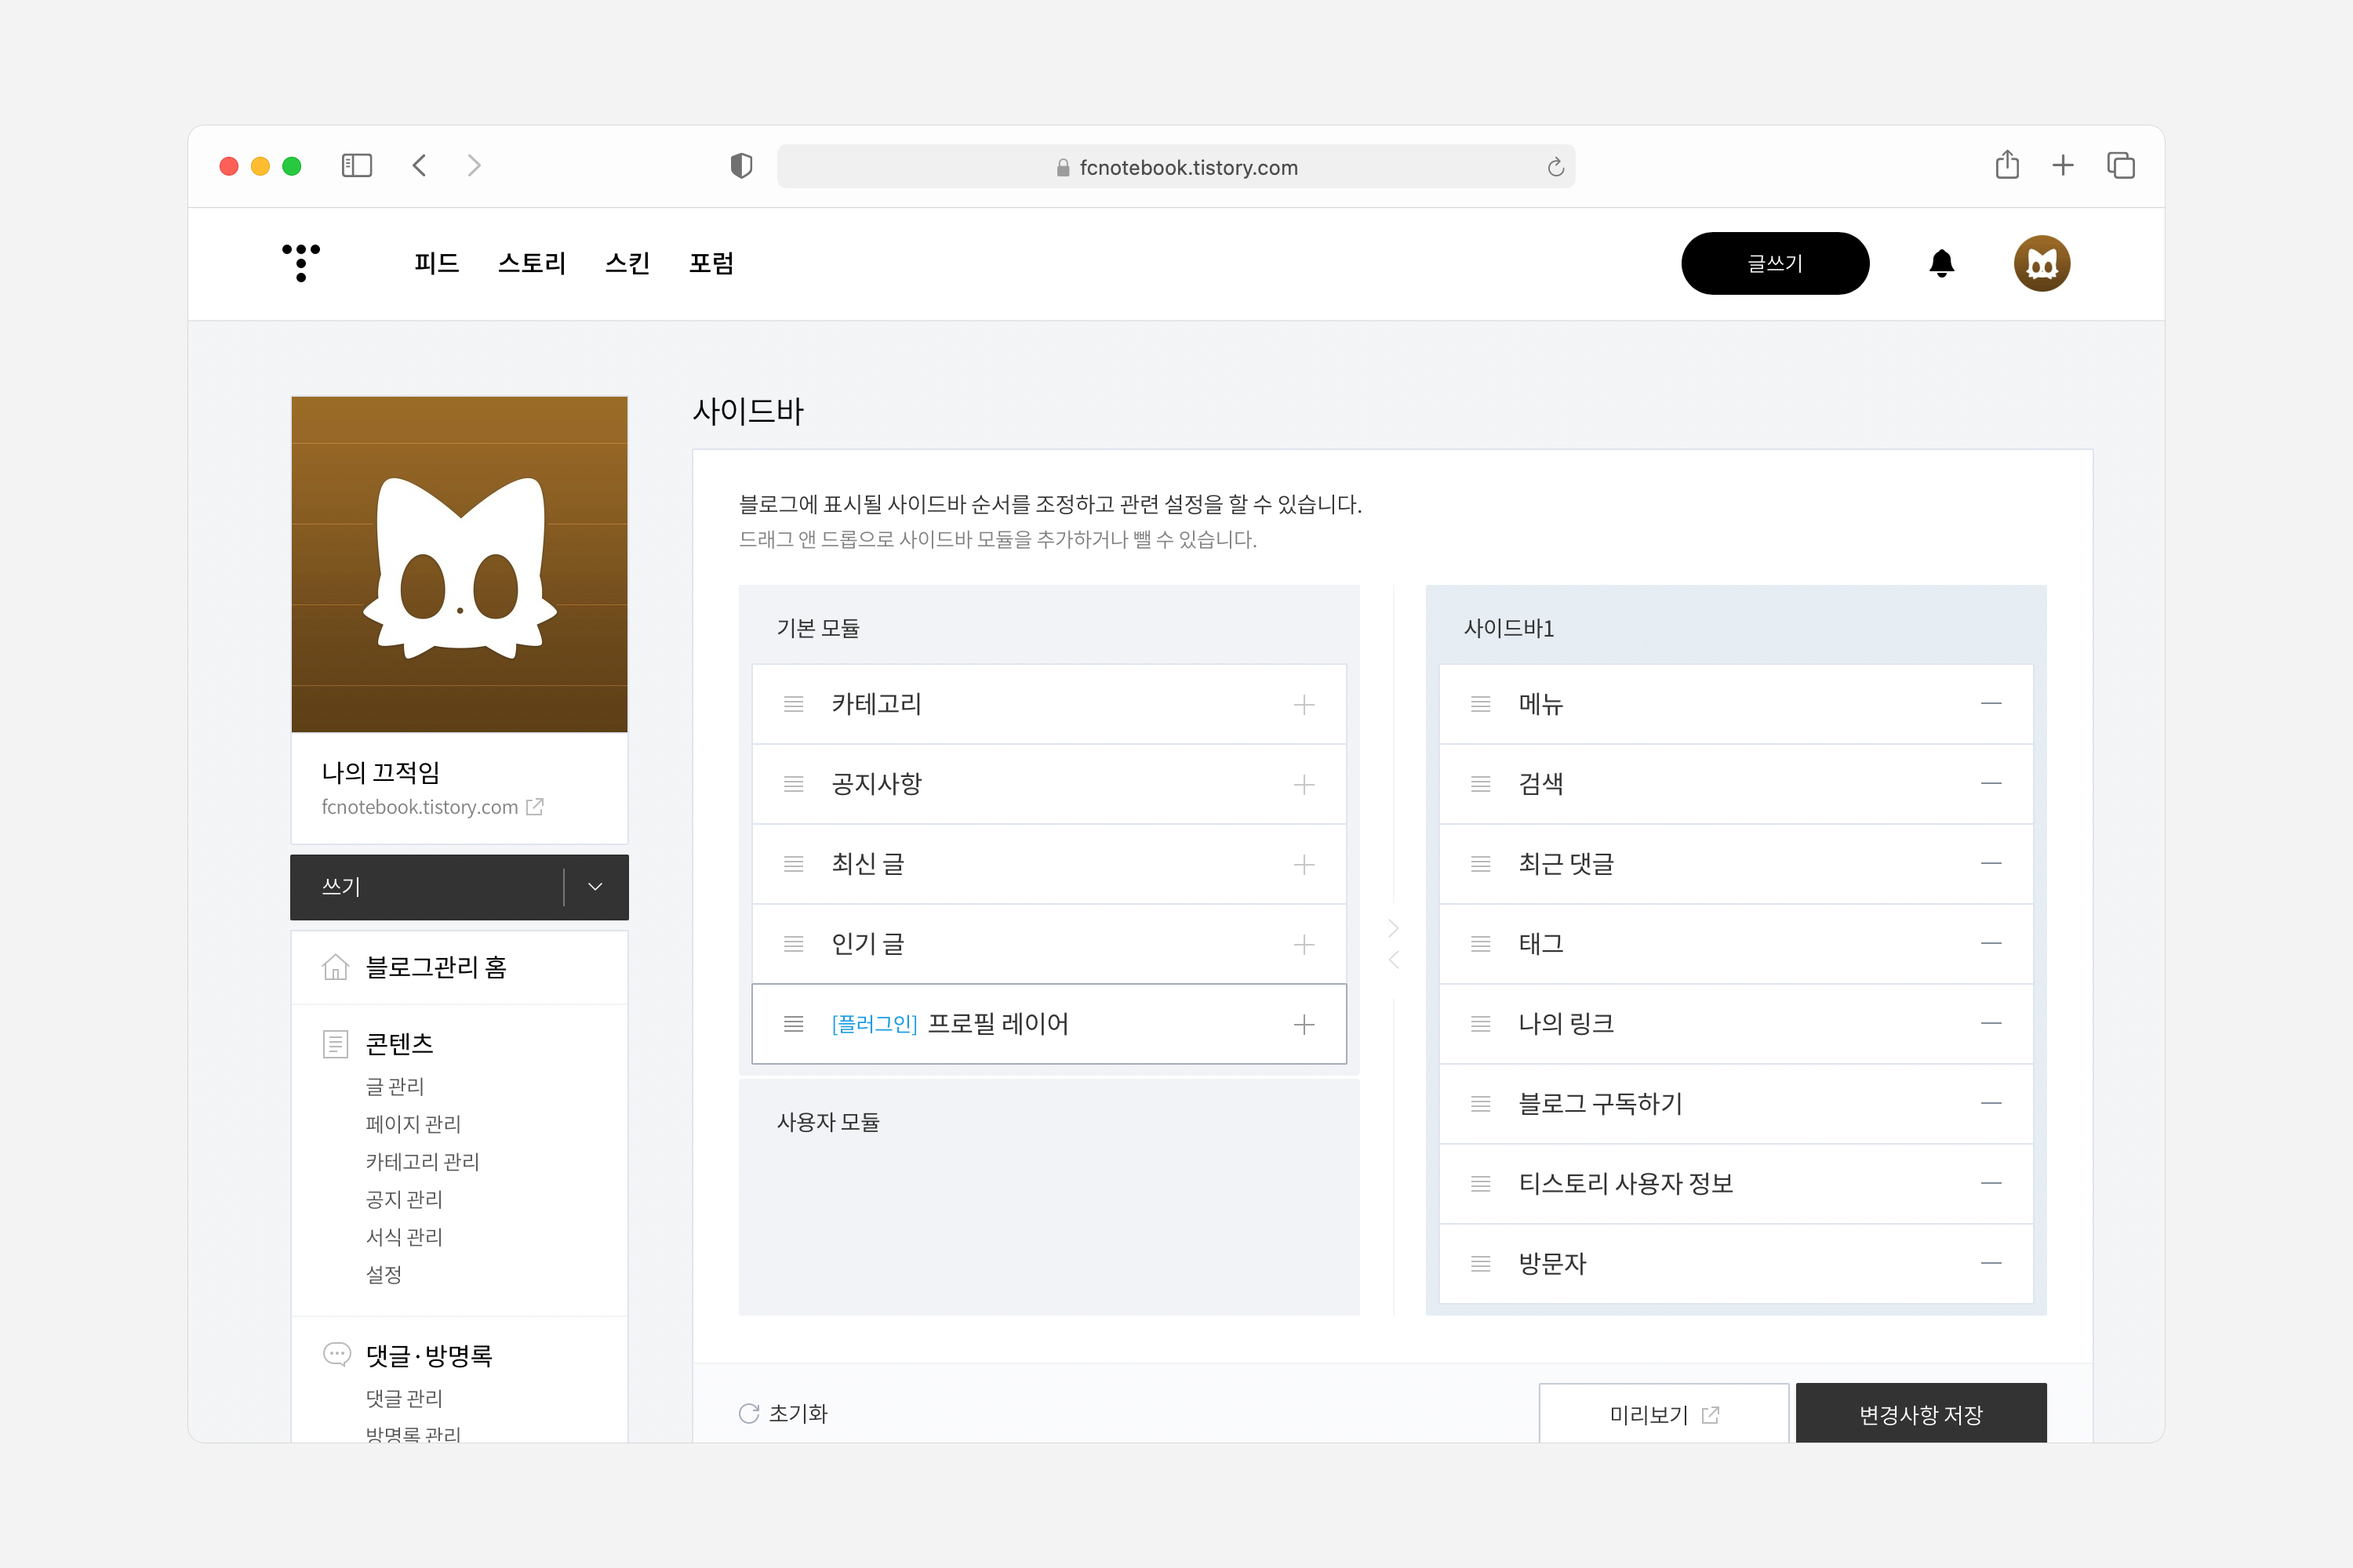Click the drag handle next to 공지사항
Viewport: 2353px width, 1568px height.
click(793, 784)
